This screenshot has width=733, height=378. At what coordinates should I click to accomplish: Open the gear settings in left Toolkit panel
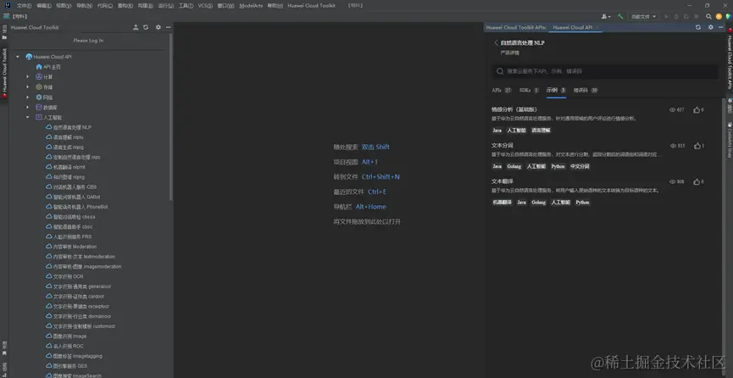tap(158, 28)
